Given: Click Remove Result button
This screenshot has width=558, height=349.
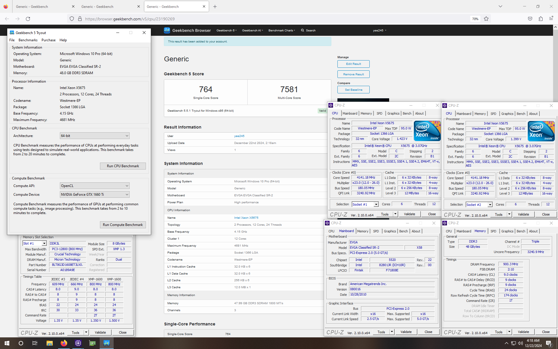Looking at the screenshot, I should click(x=353, y=74).
